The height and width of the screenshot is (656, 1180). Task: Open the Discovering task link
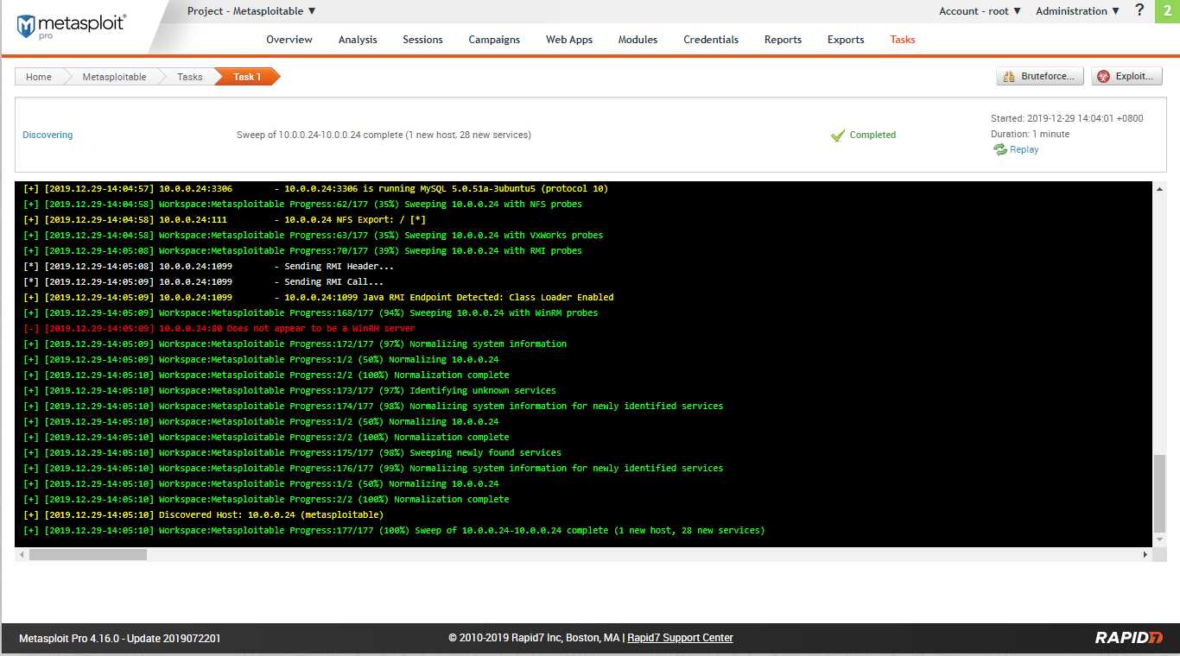coord(48,136)
